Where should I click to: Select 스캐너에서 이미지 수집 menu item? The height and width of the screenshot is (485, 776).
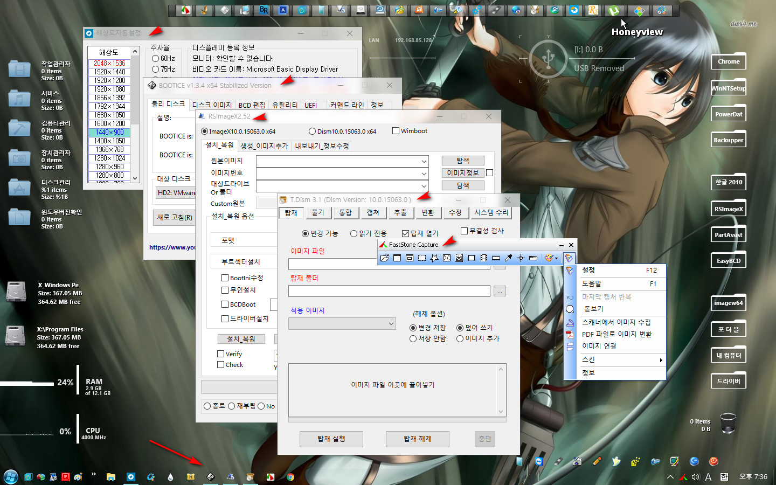[620, 322]
